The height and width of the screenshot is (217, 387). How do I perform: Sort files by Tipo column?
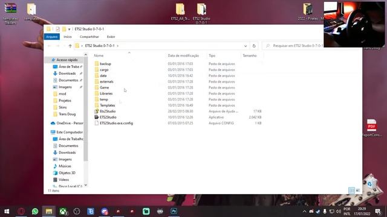coord(212,55)
